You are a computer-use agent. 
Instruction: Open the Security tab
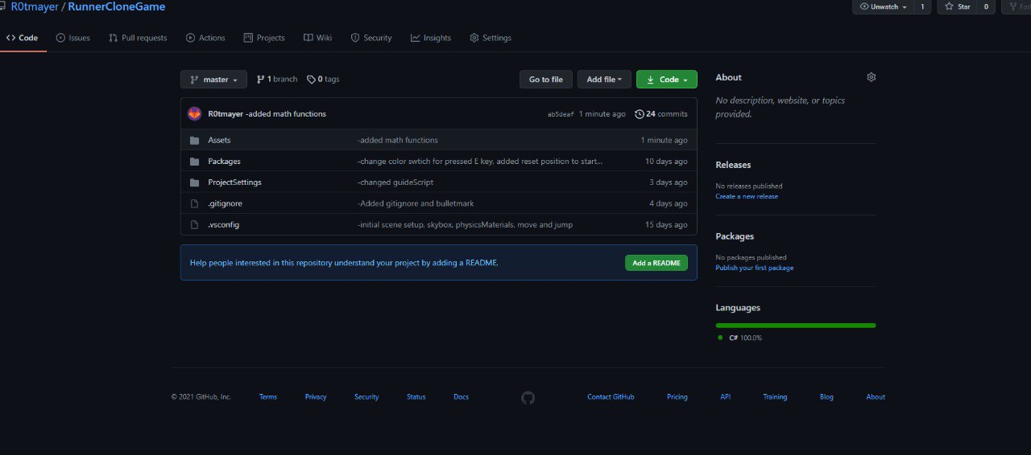[x=371, y=38]
